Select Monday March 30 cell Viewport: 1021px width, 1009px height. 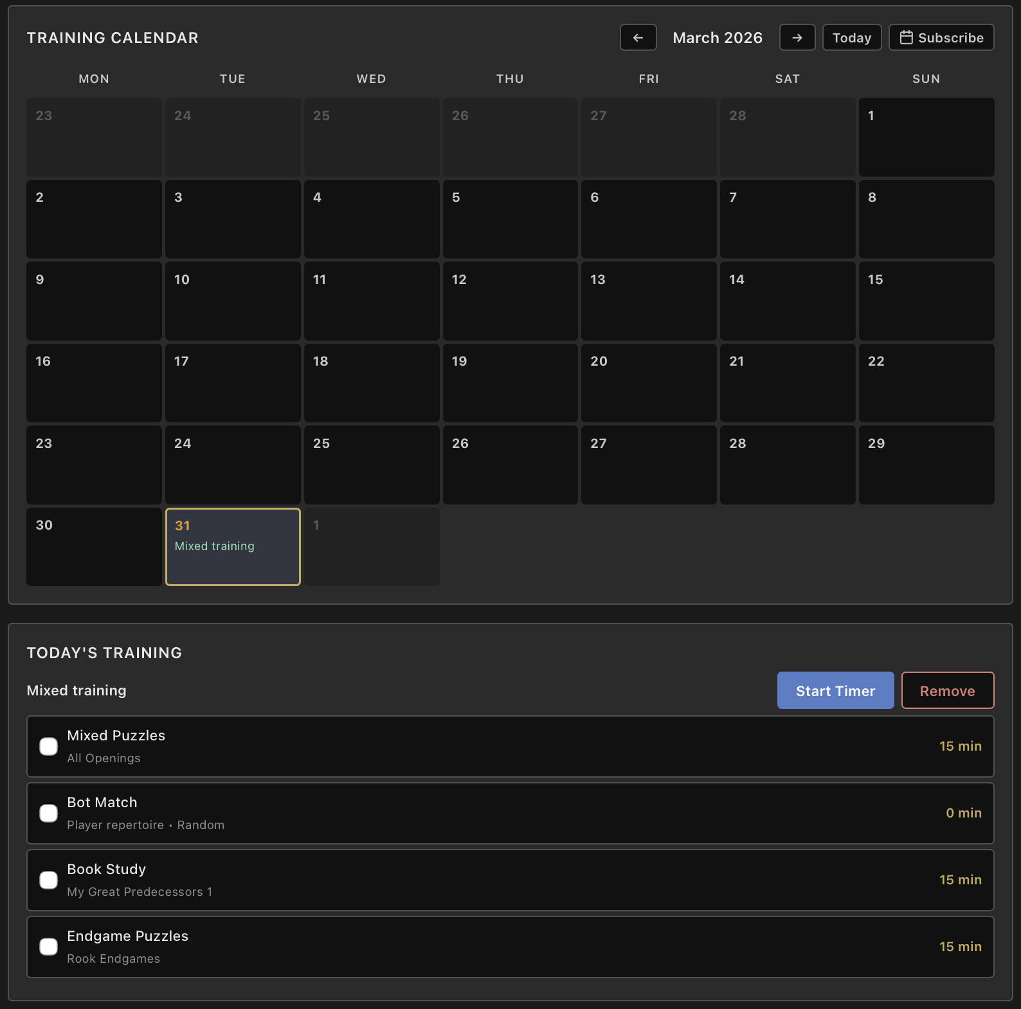tap(94, 547)
